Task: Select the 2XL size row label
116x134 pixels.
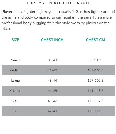Action: point(15,101)
